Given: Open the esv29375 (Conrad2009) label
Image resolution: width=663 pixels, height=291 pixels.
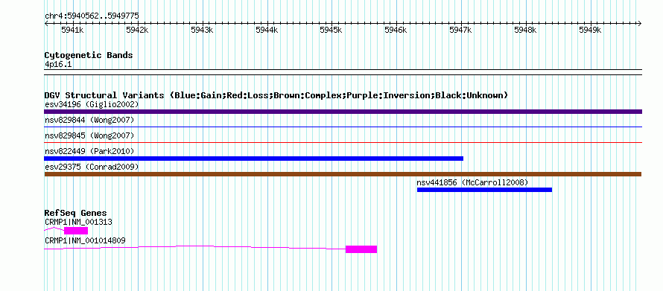Looking at the screenshot, I should coord(92,167).
